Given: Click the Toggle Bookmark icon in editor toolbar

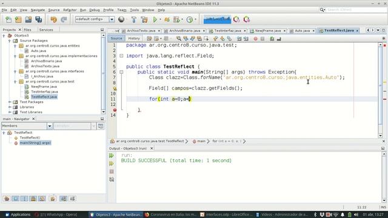Looking at the screenshot, I should pos(229,39).
